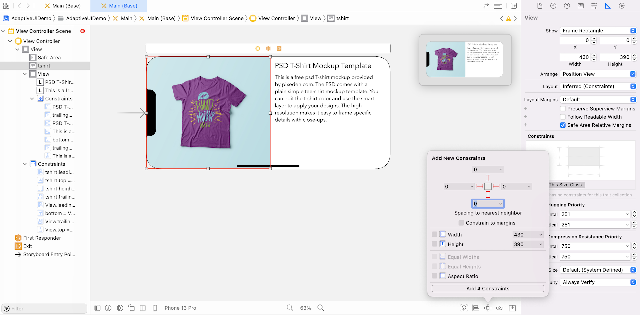640x315 pixels.
Task: Check the Aspect Ratio constraint checkbox
Action: point(434,276)
